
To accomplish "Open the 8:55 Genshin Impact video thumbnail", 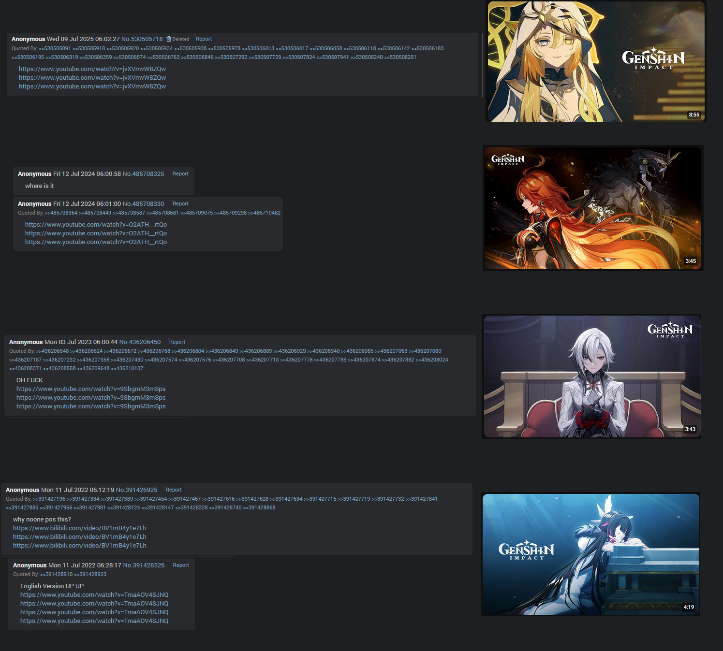I will coord(596,62).
